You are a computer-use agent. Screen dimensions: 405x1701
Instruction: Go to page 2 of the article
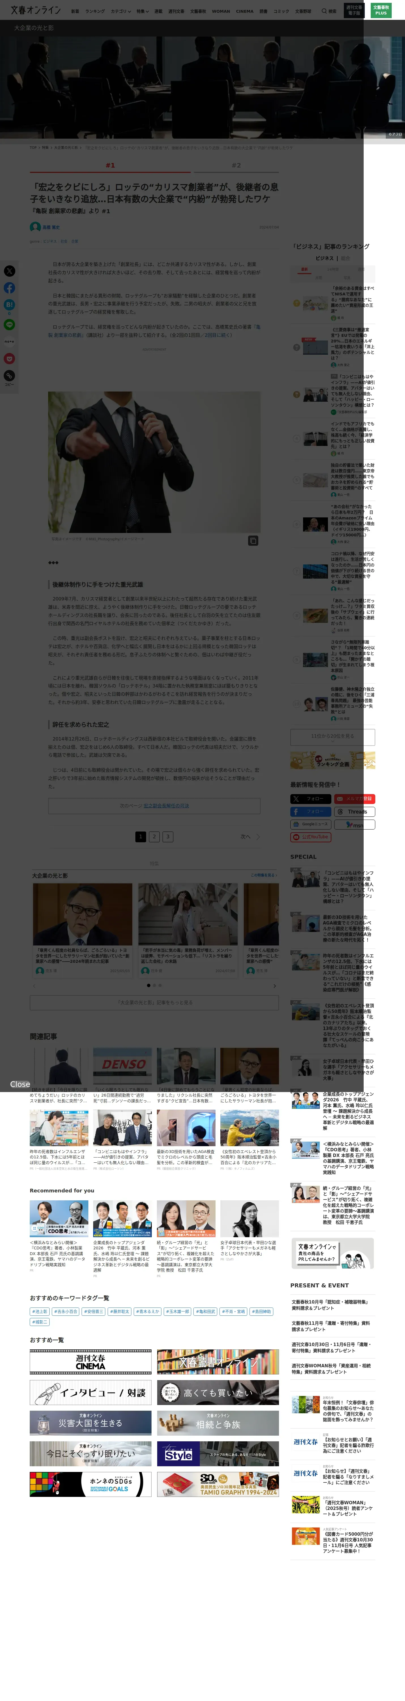[x=154, y=837]
